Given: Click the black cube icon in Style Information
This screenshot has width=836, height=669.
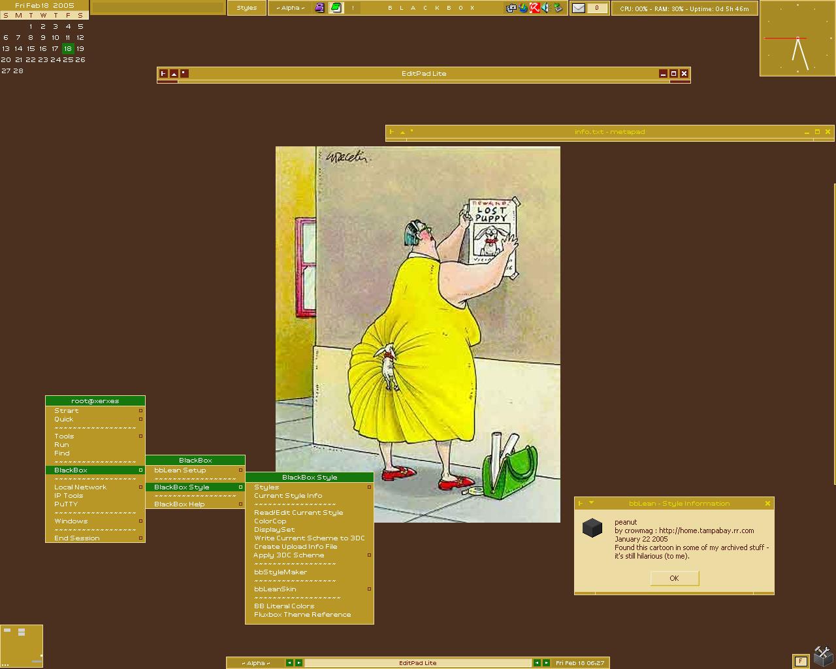Looking at the screenshot, I should [x=592, y=528].
